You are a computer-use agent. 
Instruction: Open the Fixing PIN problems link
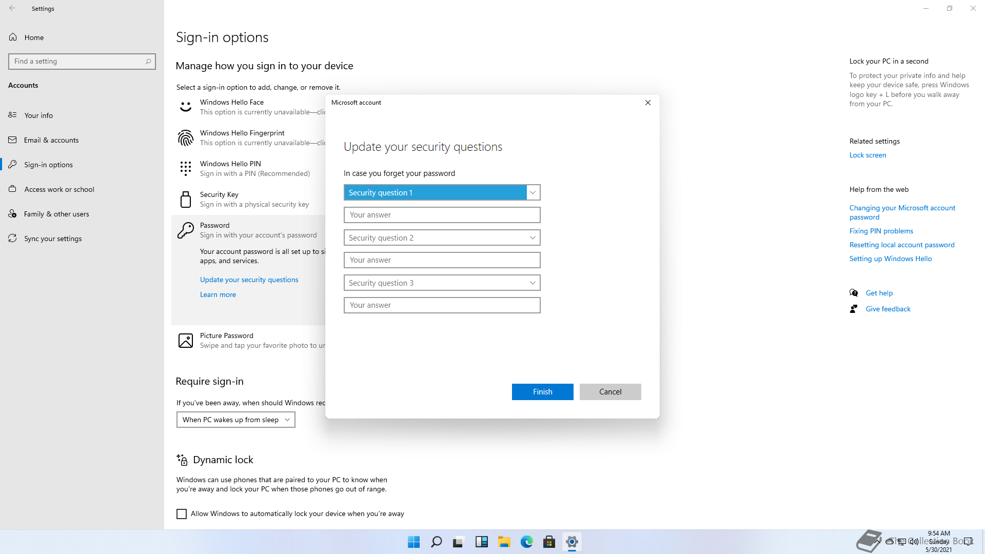click(881, 231)
